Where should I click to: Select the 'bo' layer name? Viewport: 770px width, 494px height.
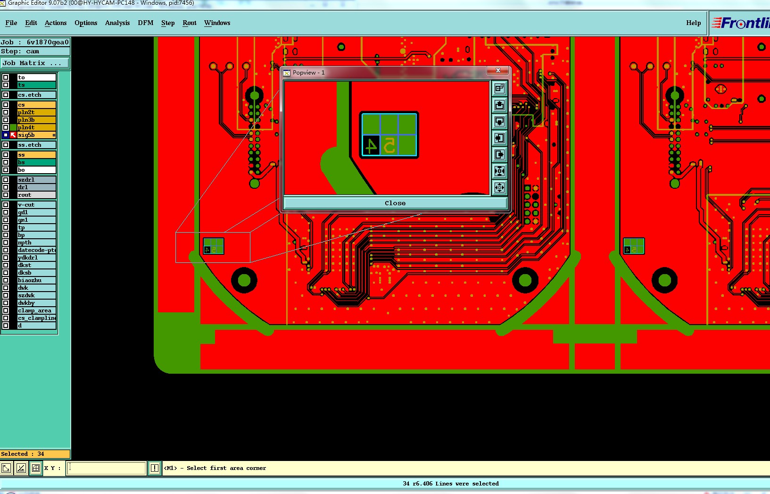coord(37,170)
